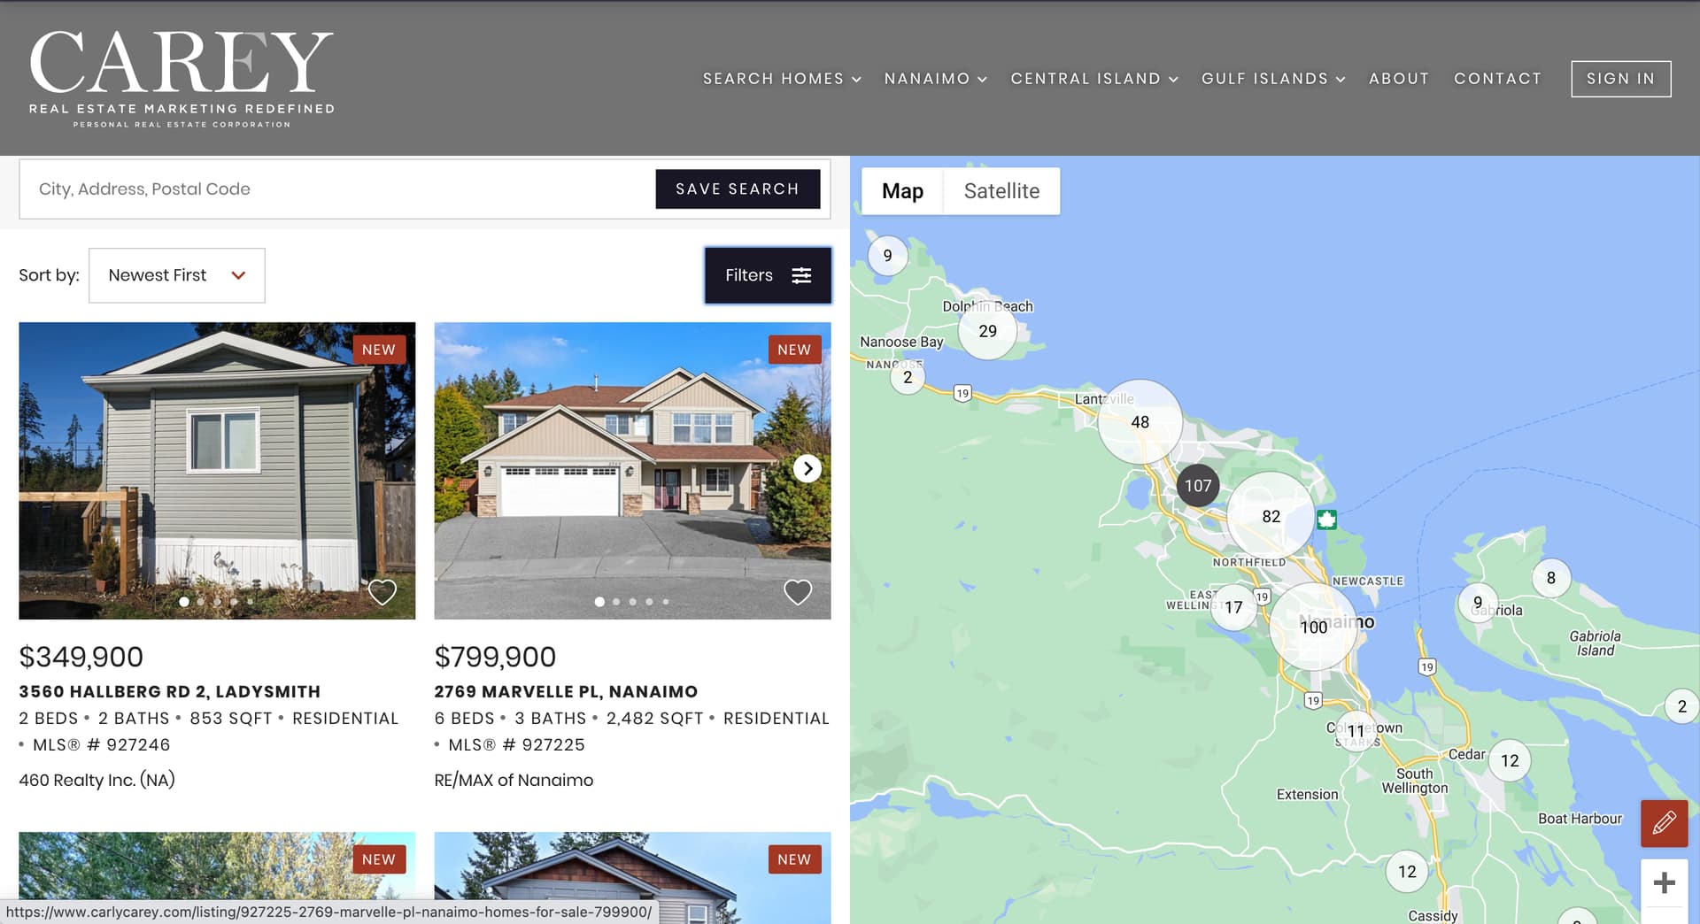The height and width of the screenshot is (924, 1700).
Task: Open cluster marker 12 near Cassidy
Action: click(x=1407, y=871)
